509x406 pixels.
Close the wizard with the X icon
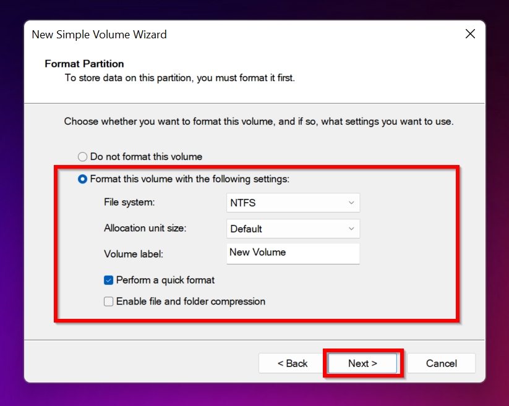click(470, 34)
